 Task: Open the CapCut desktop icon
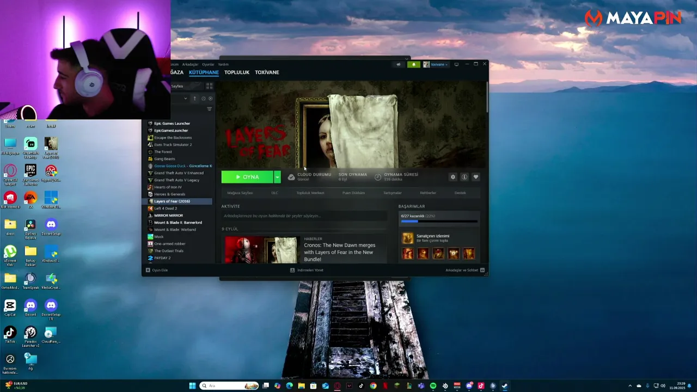10,308
